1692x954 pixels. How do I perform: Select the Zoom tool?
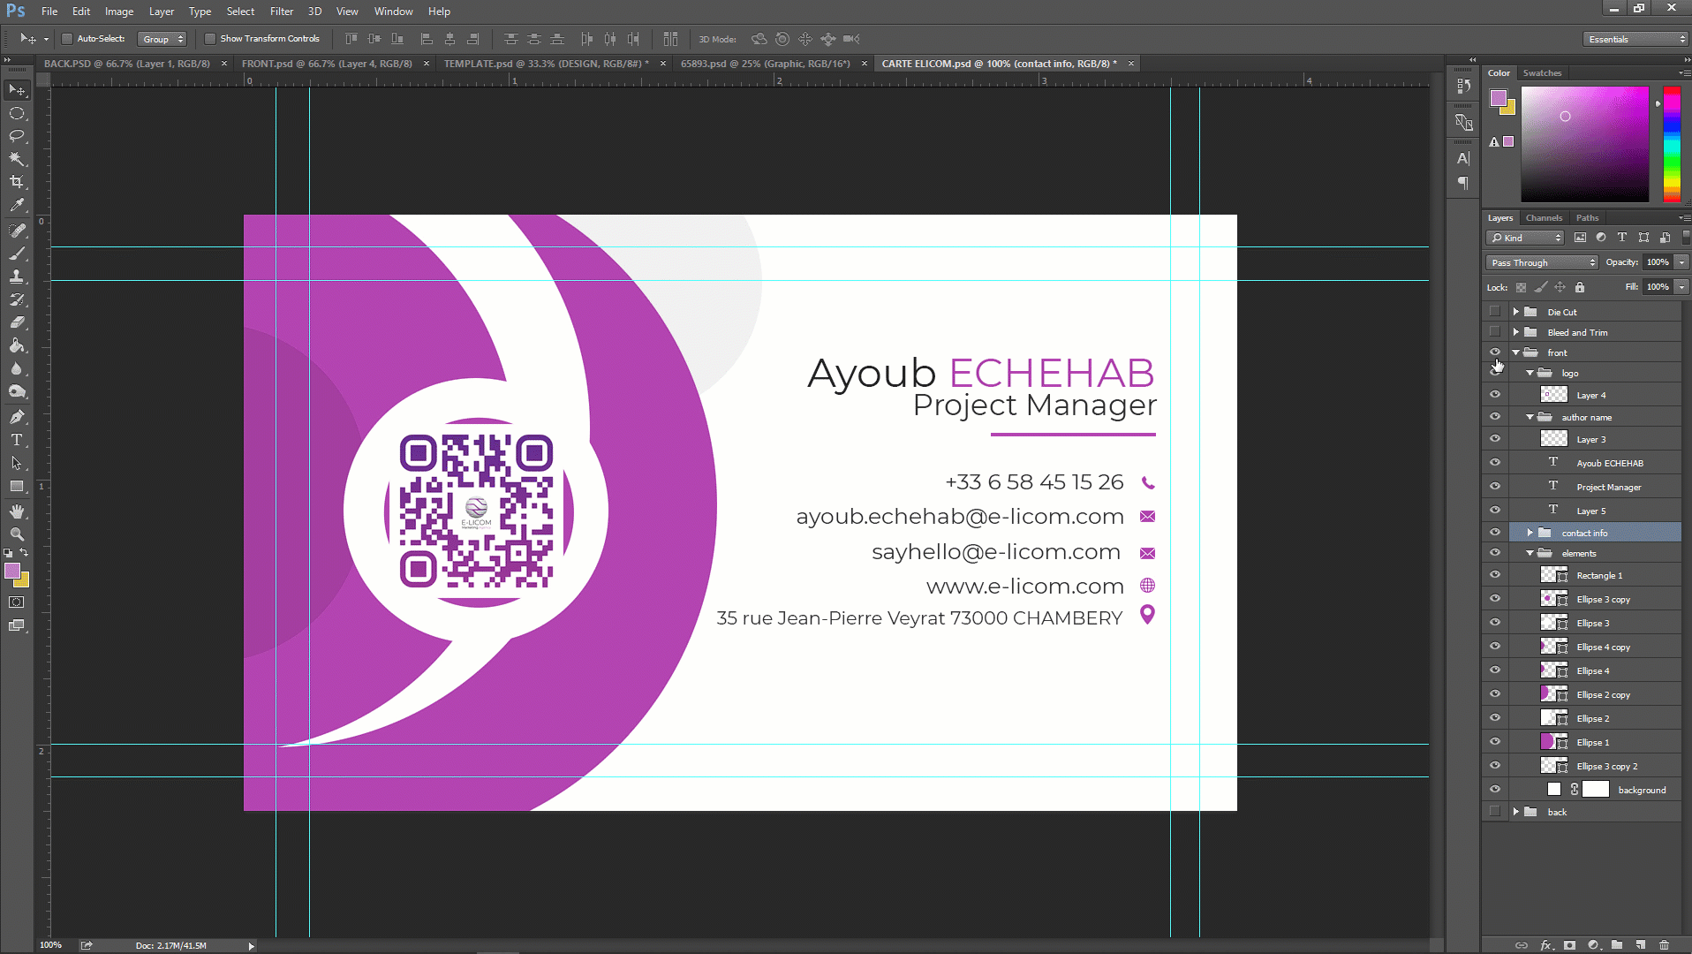pos(17,534)
